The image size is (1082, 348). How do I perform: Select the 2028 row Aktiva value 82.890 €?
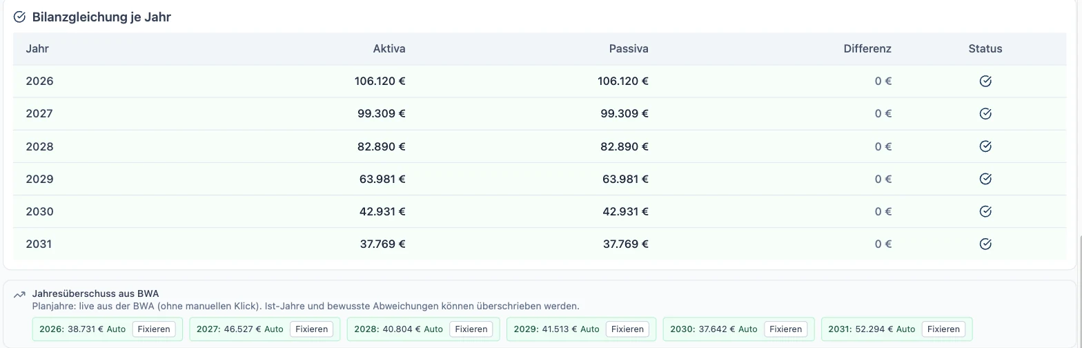(x=382, y=146)
